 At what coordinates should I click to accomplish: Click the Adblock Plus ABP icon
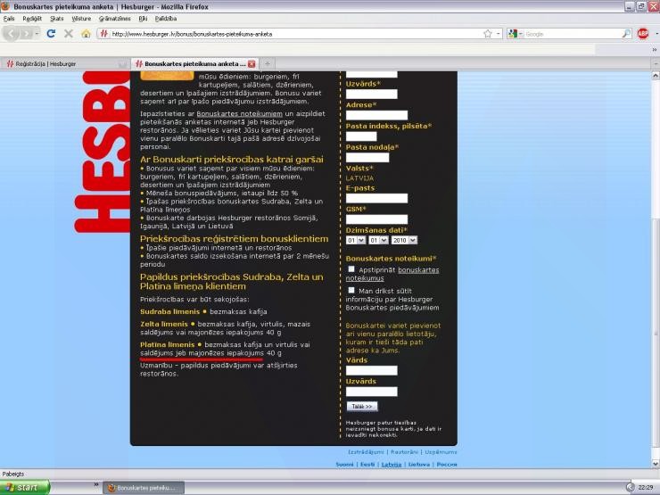[643, 34]
